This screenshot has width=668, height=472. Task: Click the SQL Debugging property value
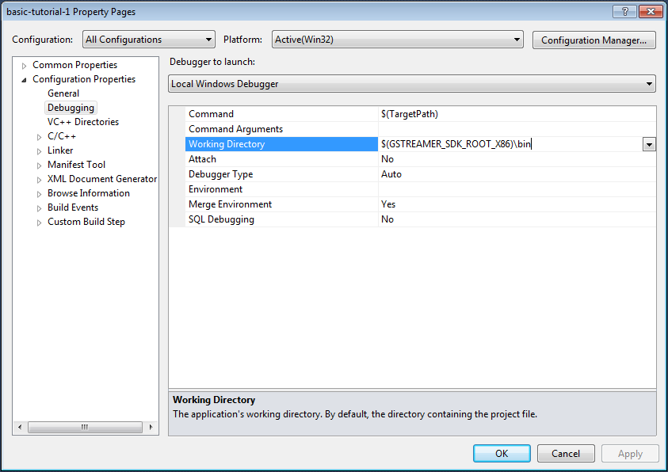coord(515,219)
